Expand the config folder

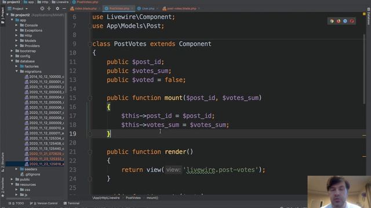click(x=12, y=56)
